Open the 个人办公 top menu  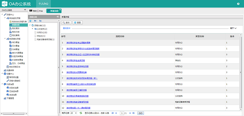43,4
